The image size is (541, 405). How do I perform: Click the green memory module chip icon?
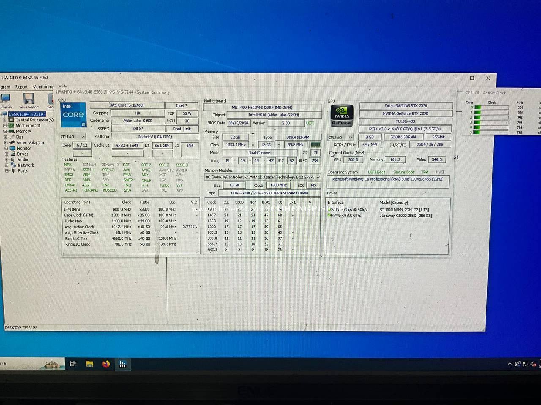pos(315,145)
